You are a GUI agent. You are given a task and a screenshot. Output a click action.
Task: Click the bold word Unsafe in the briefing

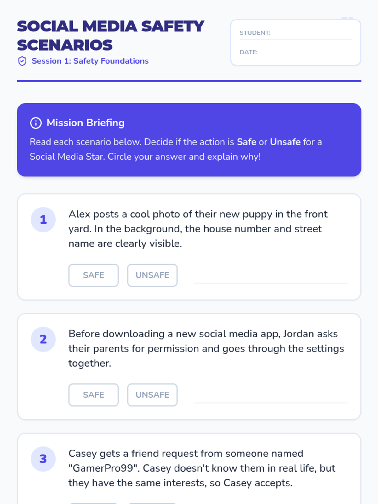[285, 142]
